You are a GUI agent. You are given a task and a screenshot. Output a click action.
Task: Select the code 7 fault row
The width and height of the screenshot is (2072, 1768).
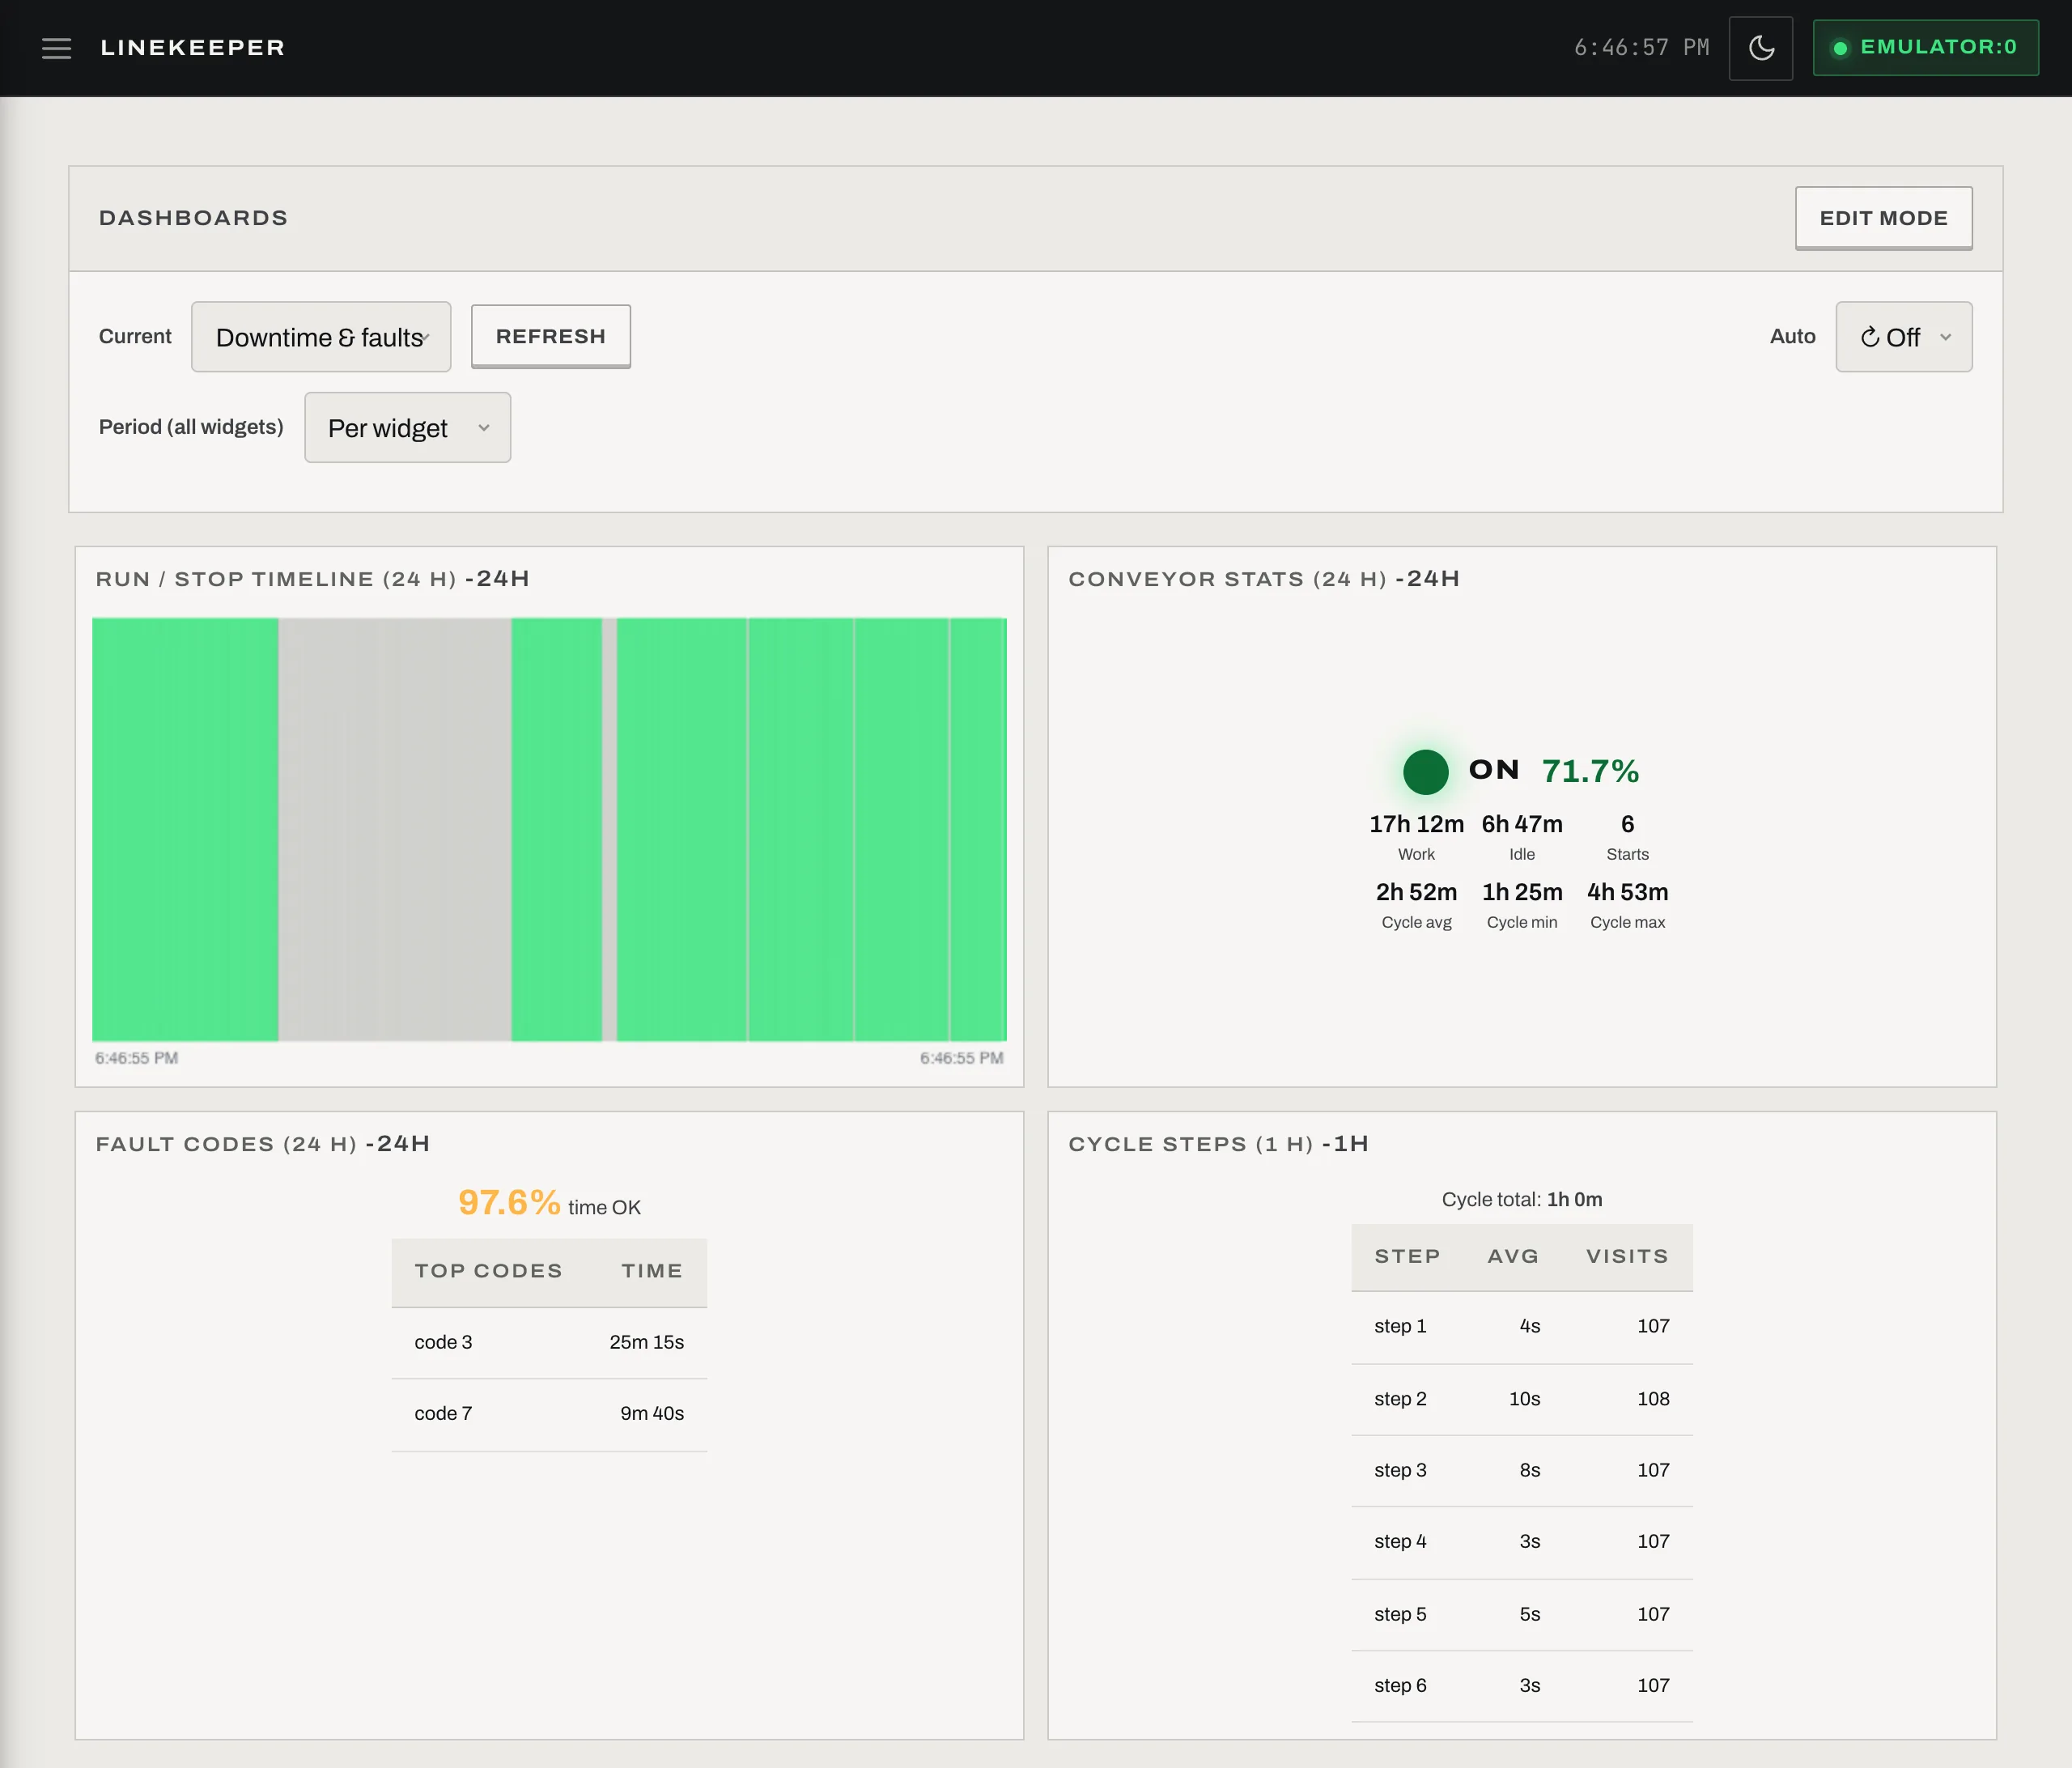[549, 1414]
